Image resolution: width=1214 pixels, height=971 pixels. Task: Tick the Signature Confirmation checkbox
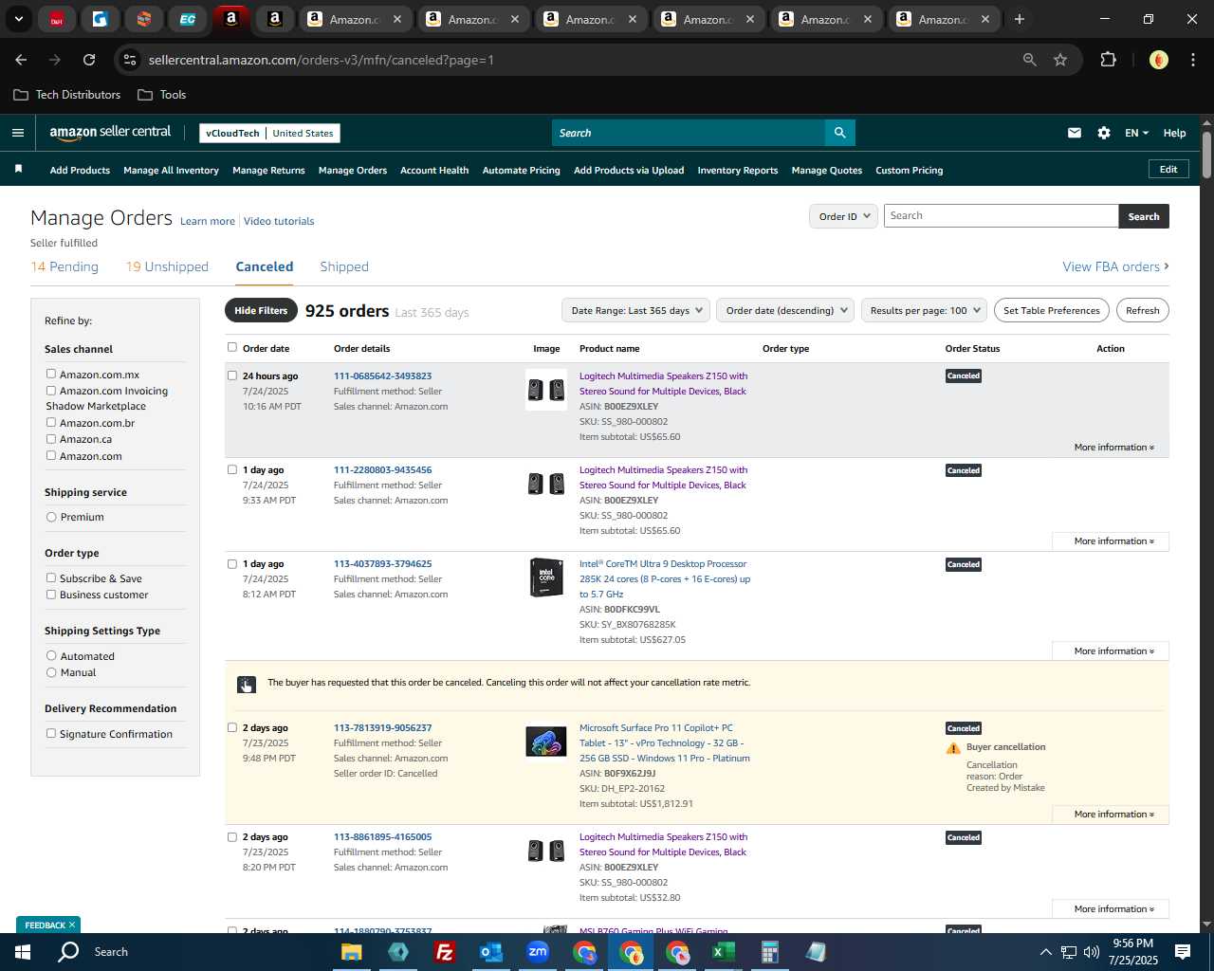pyautogui.click(x=51, y=733)
